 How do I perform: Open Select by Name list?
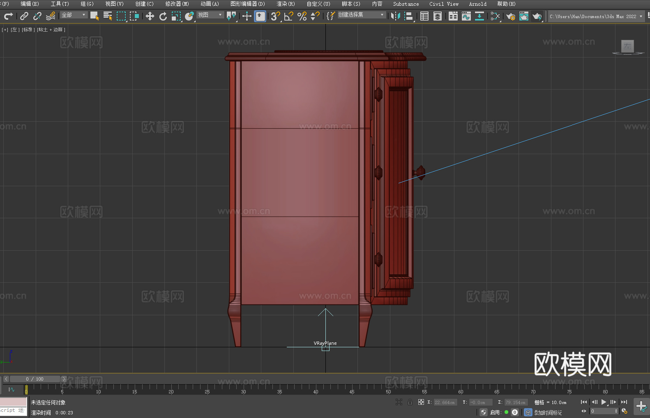pyautogui.click(x=108, y=16)
